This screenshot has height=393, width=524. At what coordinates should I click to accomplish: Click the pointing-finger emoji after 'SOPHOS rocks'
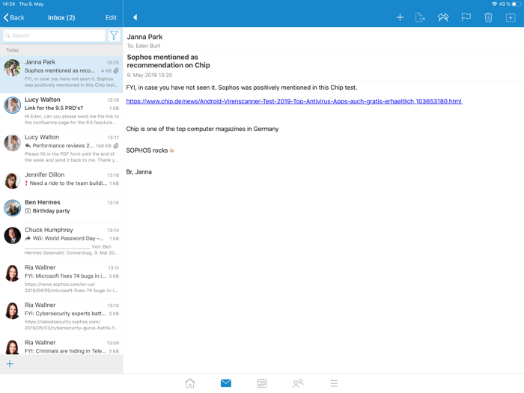[x=171, y=150]
